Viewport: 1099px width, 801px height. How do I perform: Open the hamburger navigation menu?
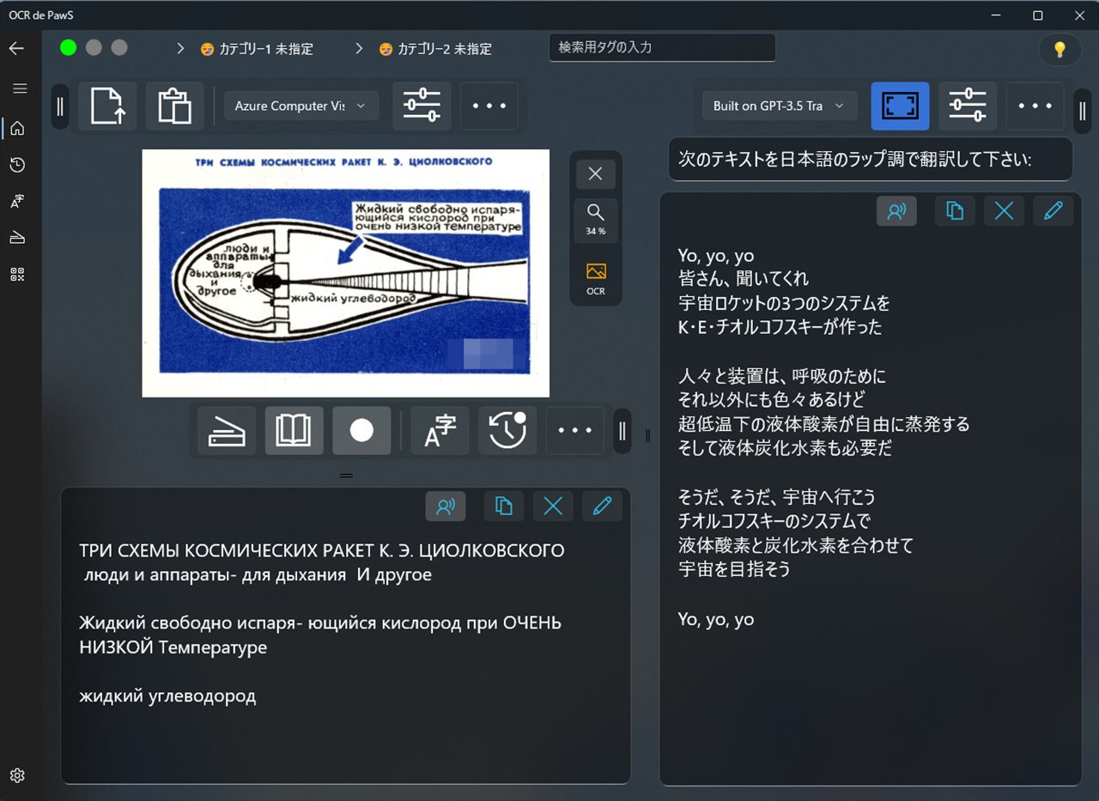pyautogui.click(x=20, y=88)
